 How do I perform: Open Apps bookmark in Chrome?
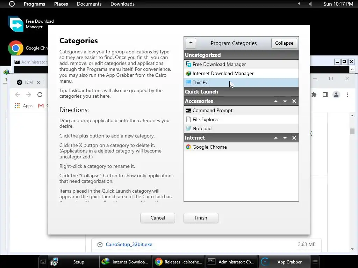click(24, 105)
